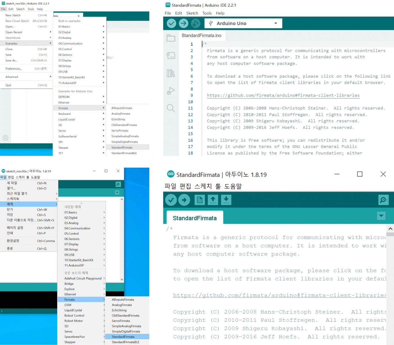Click the Open up-arrow icon in 1.8.19 toolbar

[x=213, y=200]
